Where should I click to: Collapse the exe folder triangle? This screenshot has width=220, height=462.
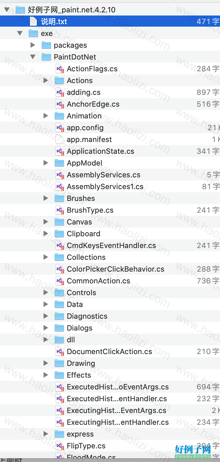(x=20, y=33)
